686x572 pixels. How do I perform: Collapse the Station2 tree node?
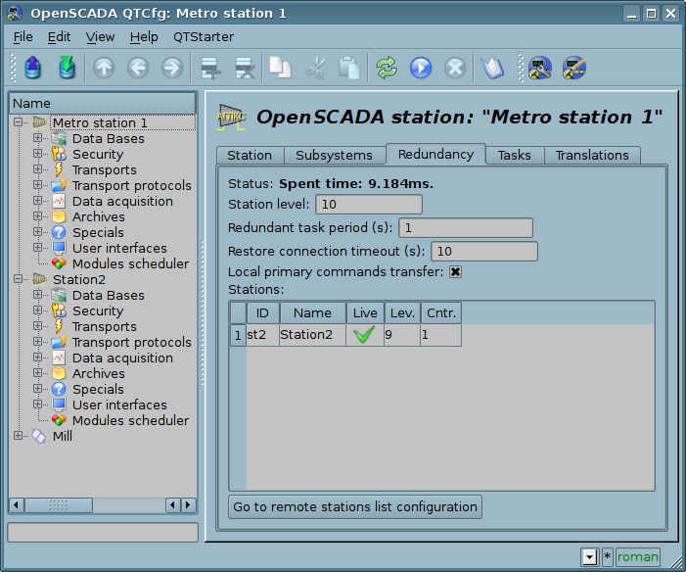[x=18, y=278]
